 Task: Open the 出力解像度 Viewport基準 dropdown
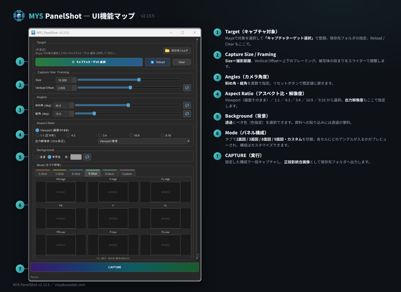pyautogui.click(x=144, y=141)
